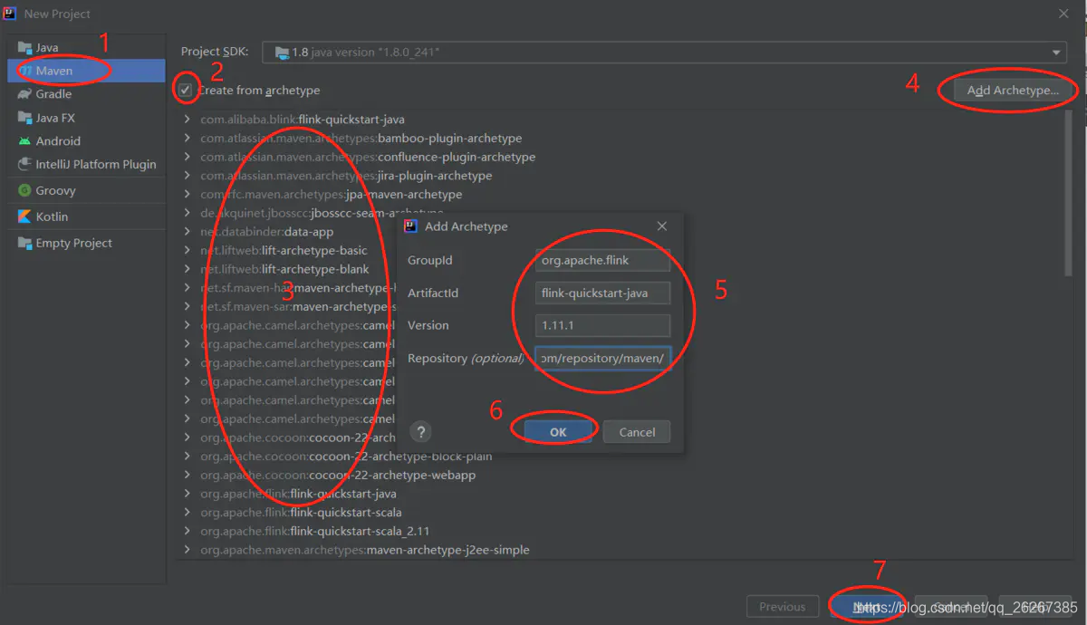The image size is (1087, 625).
Task: Choose Groovy project type
Action: [x=86, y=191]
